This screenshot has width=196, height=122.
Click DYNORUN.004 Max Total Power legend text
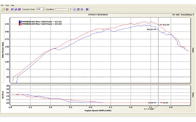(x=41, y=24)
